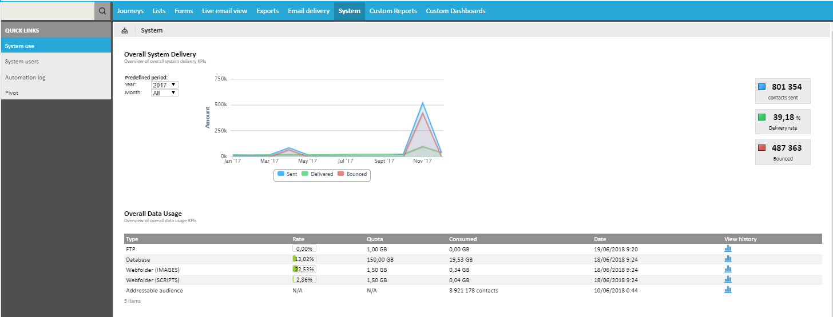Toggle the Bounced series in legend
Image resolution: width=833 pixels, height=317 pixels.
click(x=352, y=174)
